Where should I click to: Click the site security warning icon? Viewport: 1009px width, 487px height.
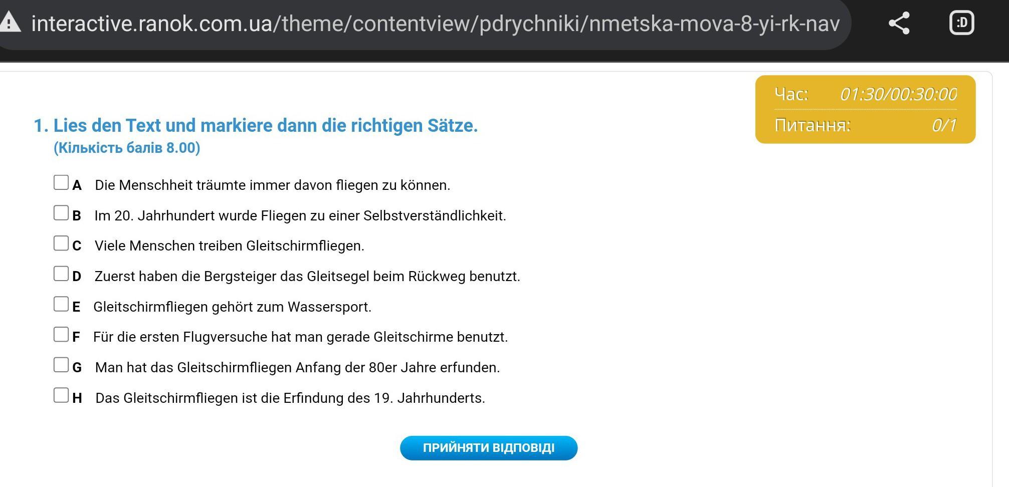(10, 23)
